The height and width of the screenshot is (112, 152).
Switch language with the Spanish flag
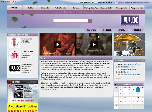coord(12,2)
